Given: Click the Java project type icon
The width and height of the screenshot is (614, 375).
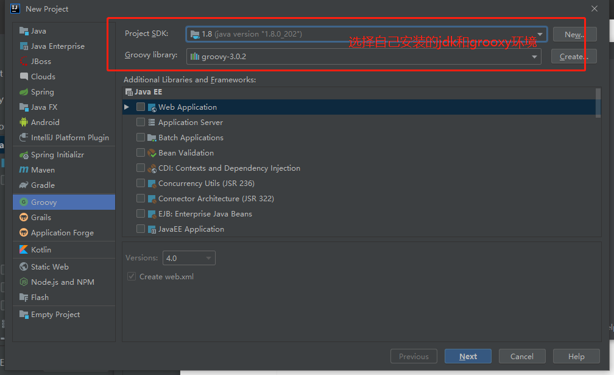Looking at the screenshot, I should click(24, 31).
